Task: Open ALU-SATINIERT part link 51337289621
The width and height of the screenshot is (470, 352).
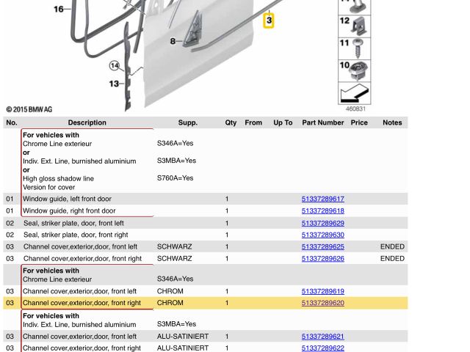Action: tap(322, 337)
